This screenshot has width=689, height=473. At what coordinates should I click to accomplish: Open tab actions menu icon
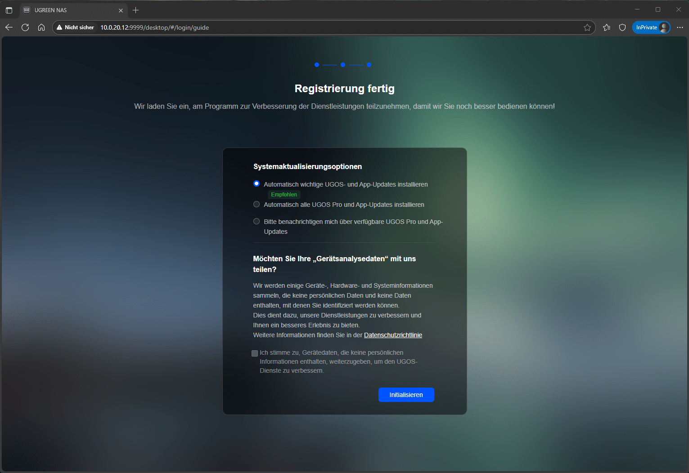point(9,10)
